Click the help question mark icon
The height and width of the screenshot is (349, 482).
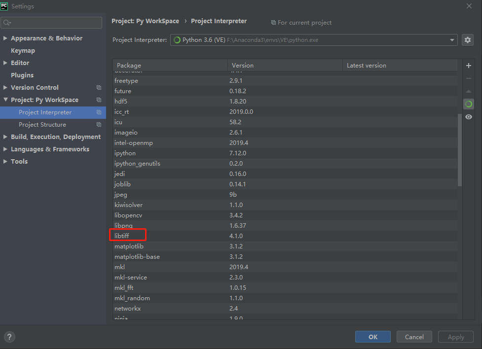(x=9, y=337)
